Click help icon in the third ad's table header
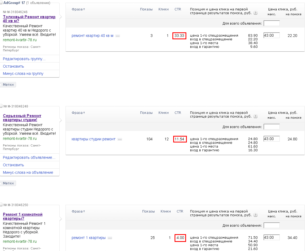The height and width of the screenshot is (251, 305). [x=256, y=215]
